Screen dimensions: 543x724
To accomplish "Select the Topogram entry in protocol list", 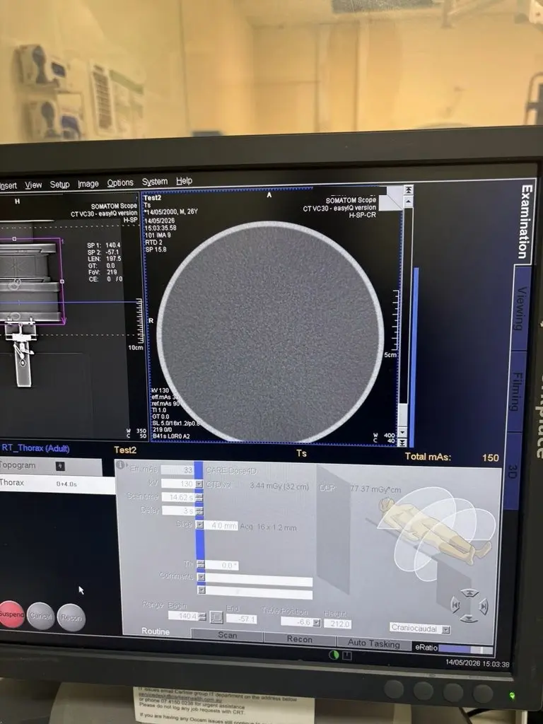I will pos(51,466).
